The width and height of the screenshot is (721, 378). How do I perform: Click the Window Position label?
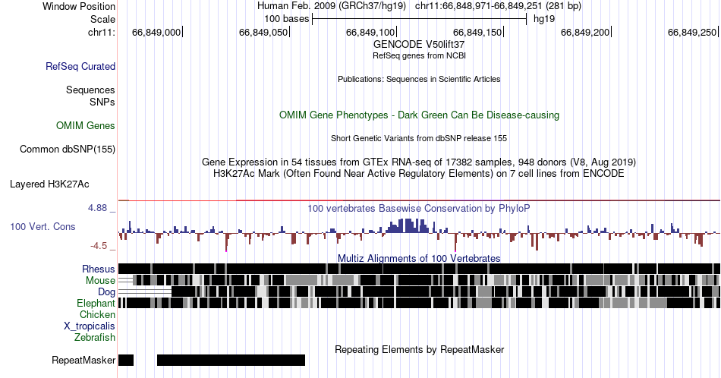(79, 6)
